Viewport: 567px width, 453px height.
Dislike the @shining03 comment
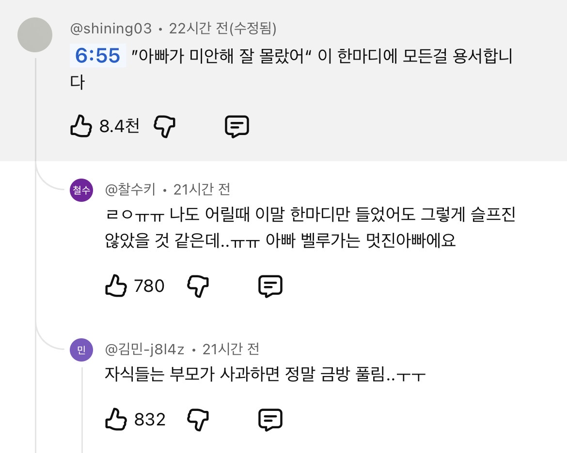165,126
